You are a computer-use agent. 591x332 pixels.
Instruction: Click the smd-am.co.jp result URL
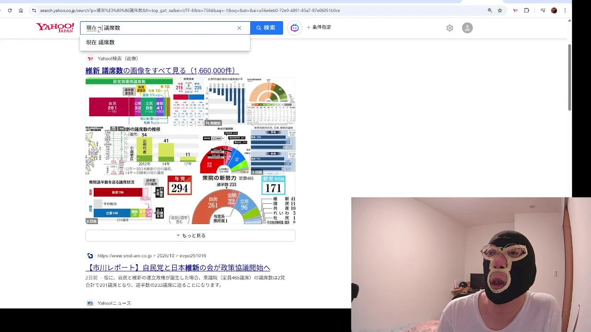coord(152,256)
